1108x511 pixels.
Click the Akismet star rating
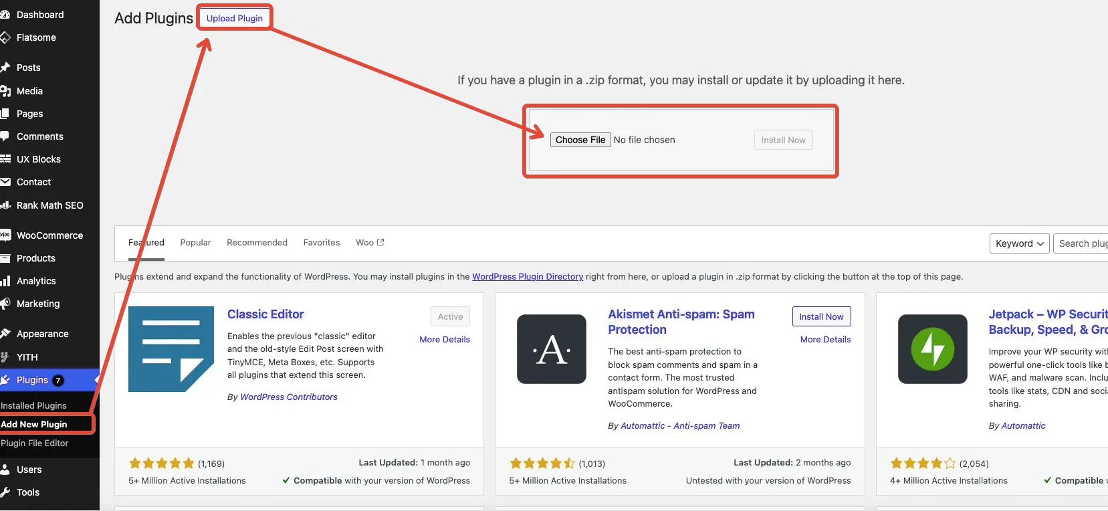click(542, 463)
